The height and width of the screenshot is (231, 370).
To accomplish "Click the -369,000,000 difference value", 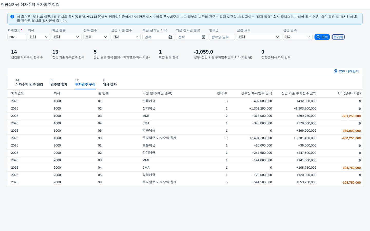I will click(x=351, y=131).
